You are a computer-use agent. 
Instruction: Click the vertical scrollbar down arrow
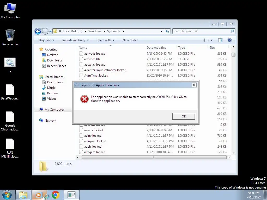tap(233, 153)
